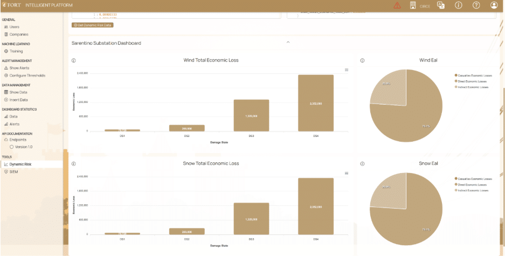This screenshot has height=256, width=505.
Task: Open Wind Total Economic Loss chart menu
Action: coord(347,70)
